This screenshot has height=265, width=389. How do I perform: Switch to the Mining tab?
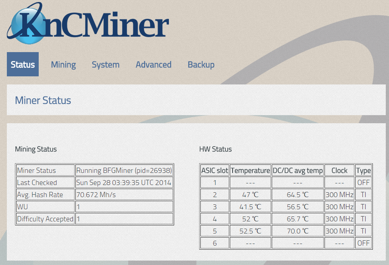pos(64,65)
